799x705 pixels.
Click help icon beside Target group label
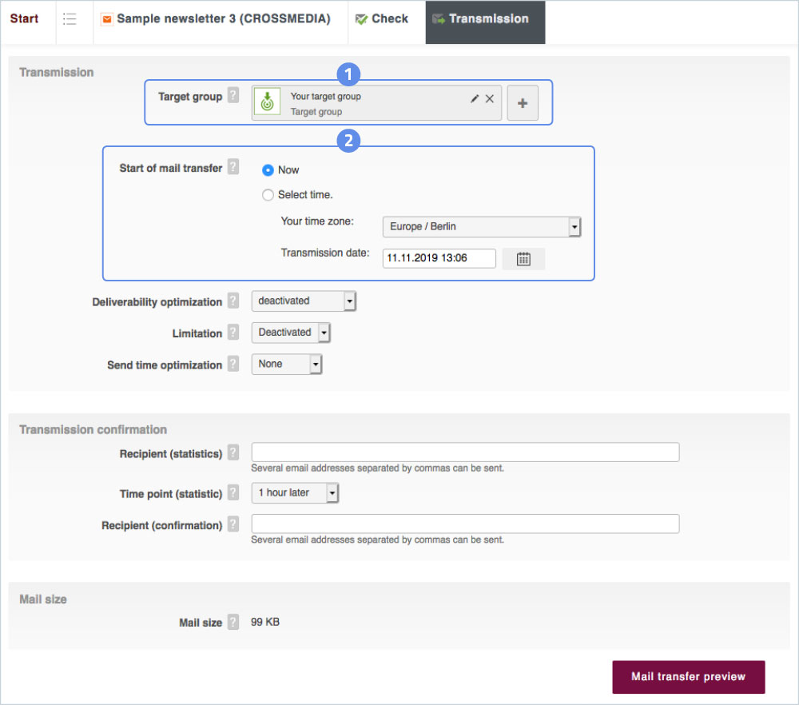tap(233, 96)
